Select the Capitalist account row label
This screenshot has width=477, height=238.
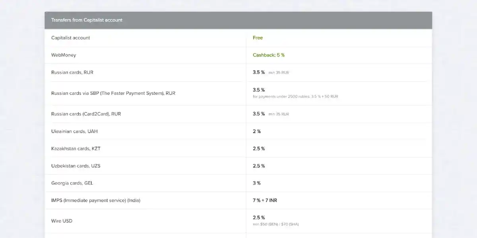[x=70, y=38]
